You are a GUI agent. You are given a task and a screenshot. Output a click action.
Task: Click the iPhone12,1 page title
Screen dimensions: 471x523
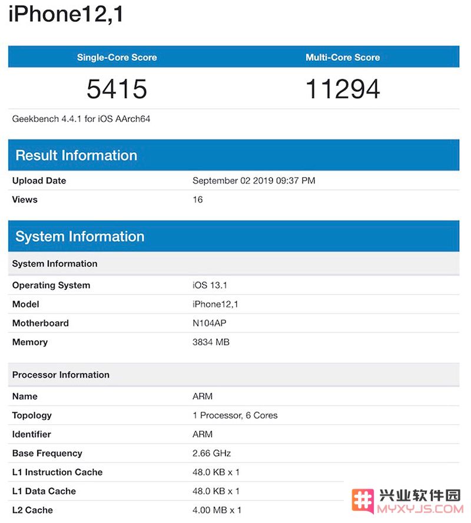pyautogui.click(x=66, y=15)
